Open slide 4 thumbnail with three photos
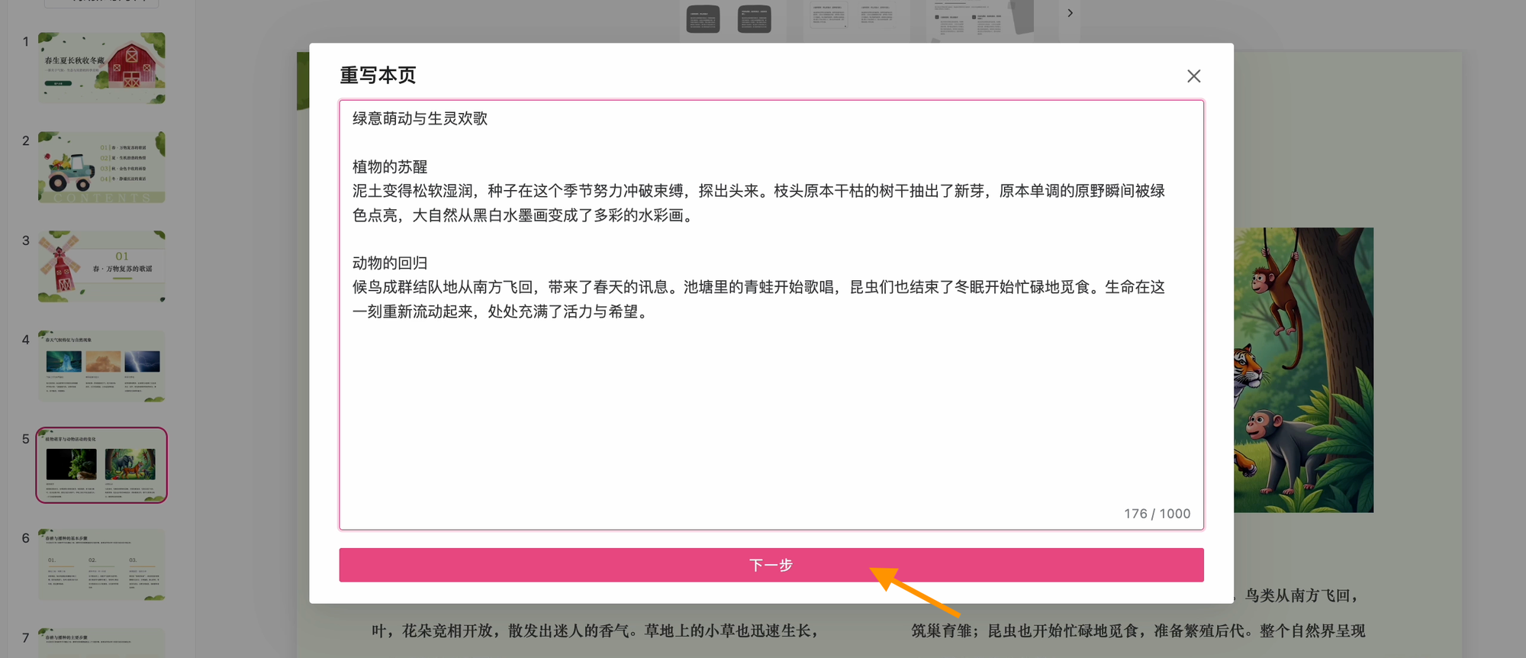Screen dimensions: 1526x658 tap(101, 366)
